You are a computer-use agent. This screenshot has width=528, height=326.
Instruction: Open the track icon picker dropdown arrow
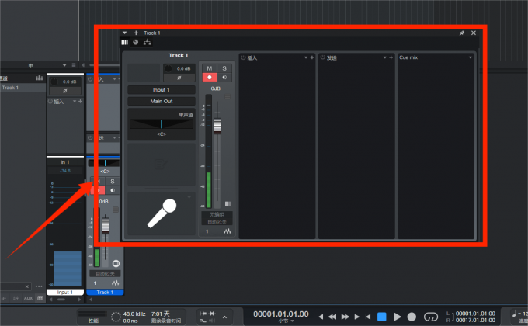click(x=189, y=197)
